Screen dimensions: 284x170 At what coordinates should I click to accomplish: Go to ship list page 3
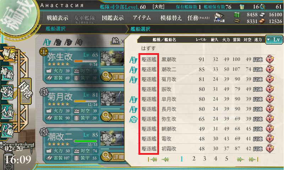tap(204, 159)
